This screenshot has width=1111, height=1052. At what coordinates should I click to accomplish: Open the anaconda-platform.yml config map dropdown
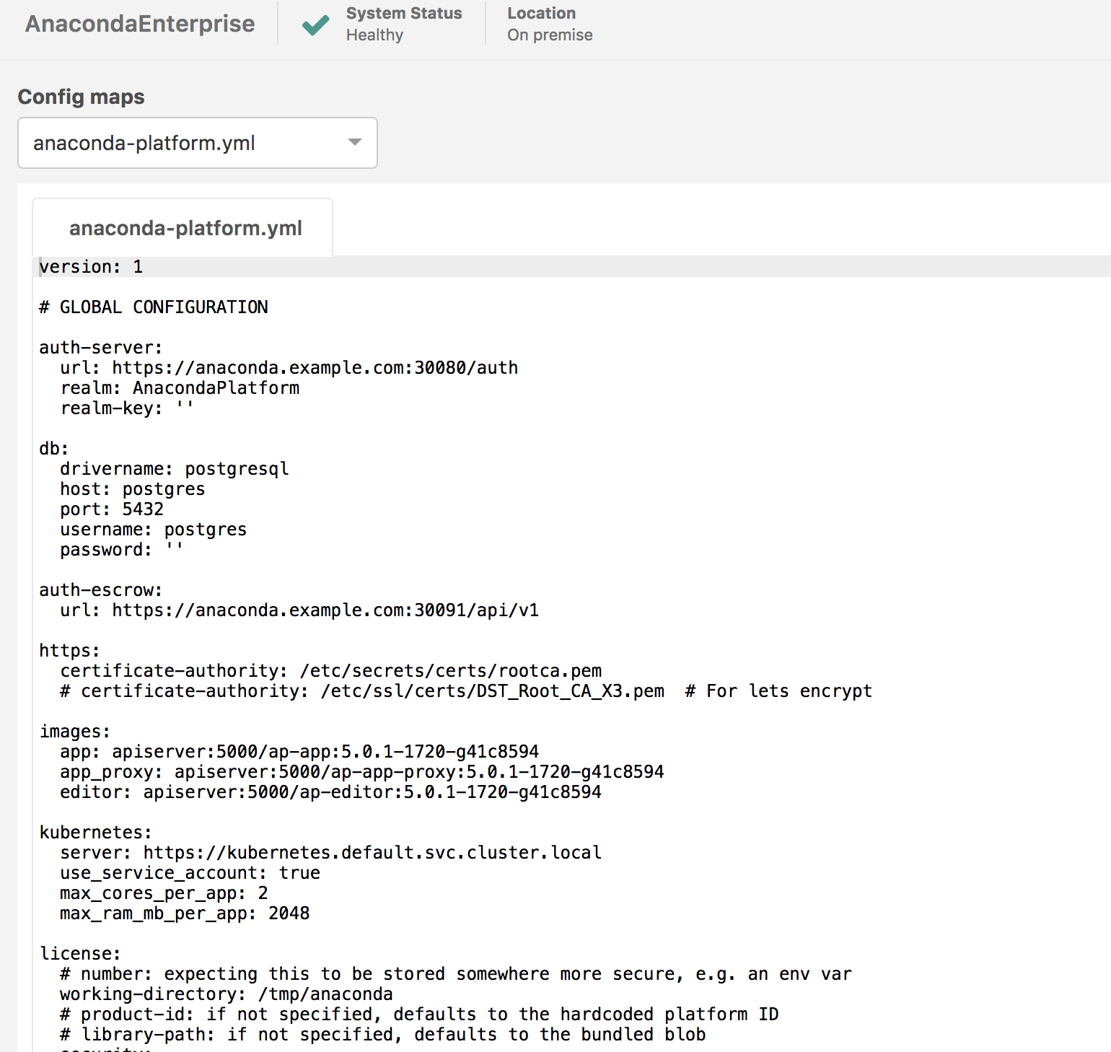[198, 143]
